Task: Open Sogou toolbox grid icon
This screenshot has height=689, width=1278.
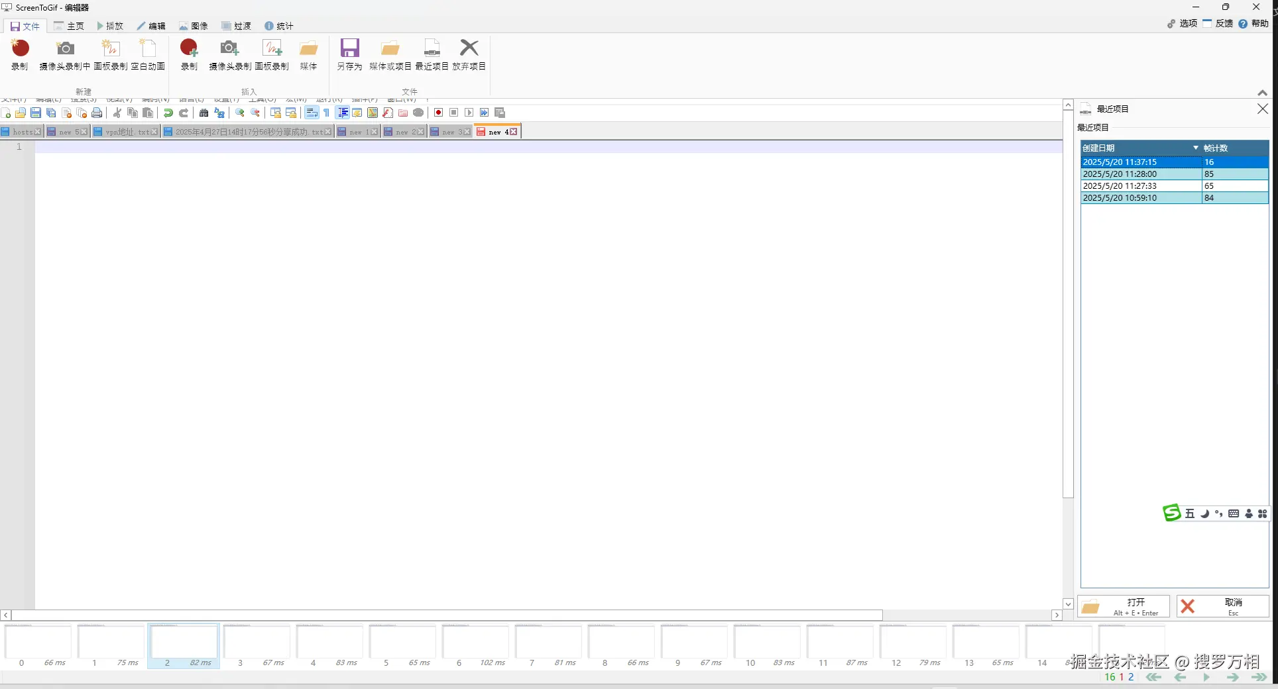Action: 1263,513
